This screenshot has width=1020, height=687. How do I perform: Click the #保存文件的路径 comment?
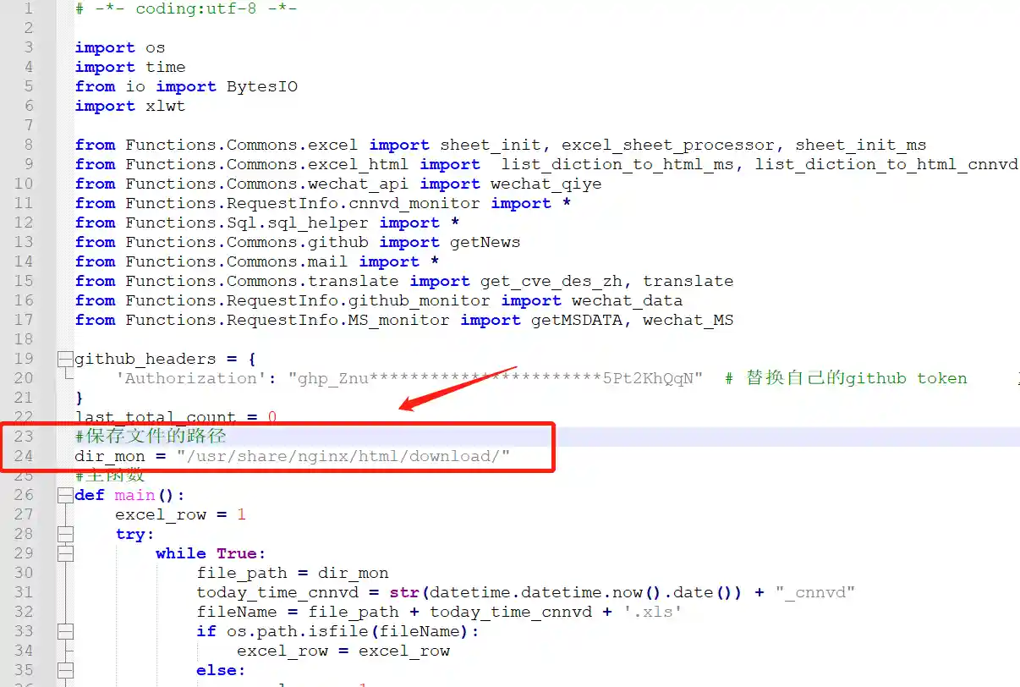click(x=151, y=437)
